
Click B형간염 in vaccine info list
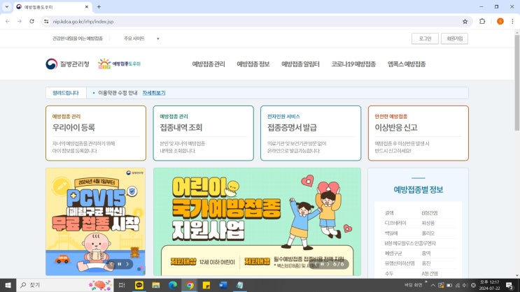430,213
